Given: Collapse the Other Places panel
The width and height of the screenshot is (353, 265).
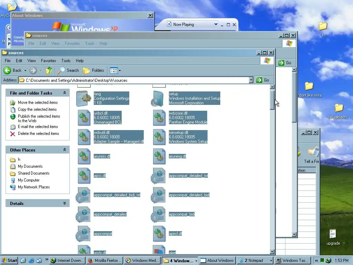Looking at the screenshot, I should pyautogui.click(x=64, y=150).
